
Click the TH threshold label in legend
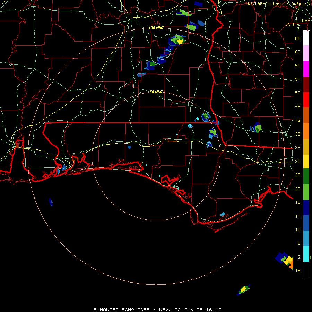298,271
